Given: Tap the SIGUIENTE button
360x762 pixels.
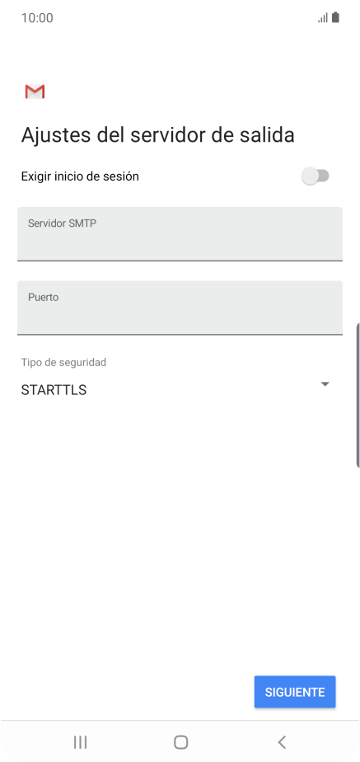Looking at the screenshot, I should coord(295,692).
